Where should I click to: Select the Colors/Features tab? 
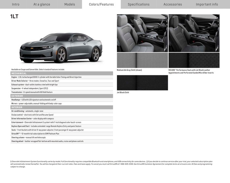(x=101, y=4)
